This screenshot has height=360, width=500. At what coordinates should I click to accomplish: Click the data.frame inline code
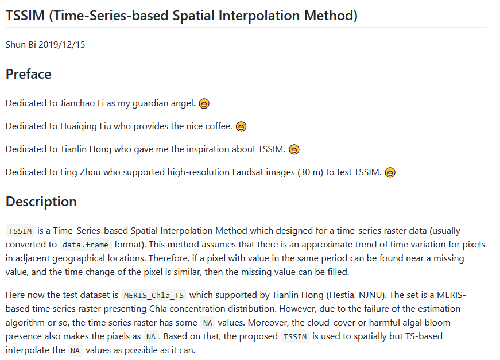[85, 245]
